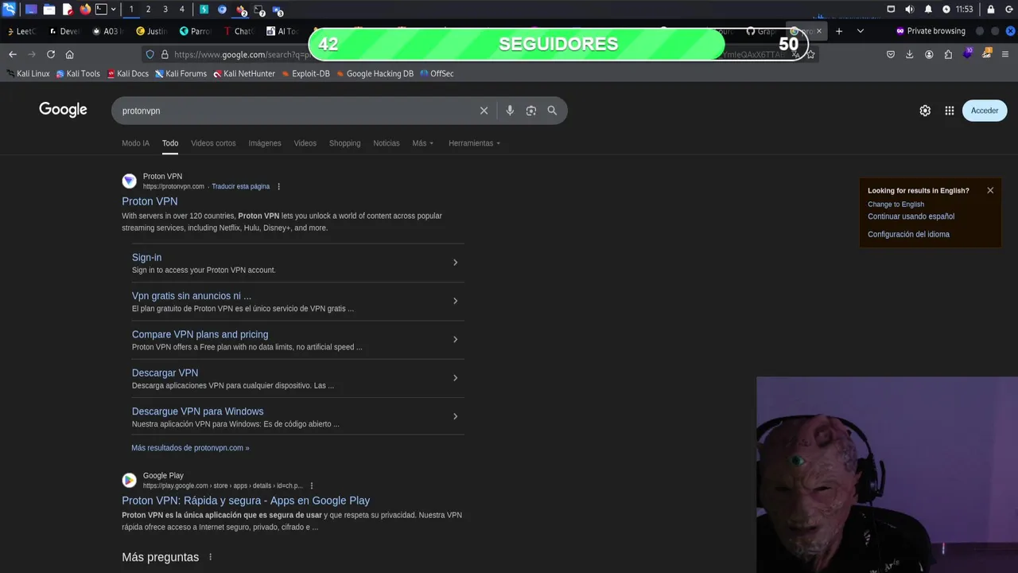Screen dimensions: 1018x573
Task: Open the Google apps grid
Action: (x=950, y=111)
